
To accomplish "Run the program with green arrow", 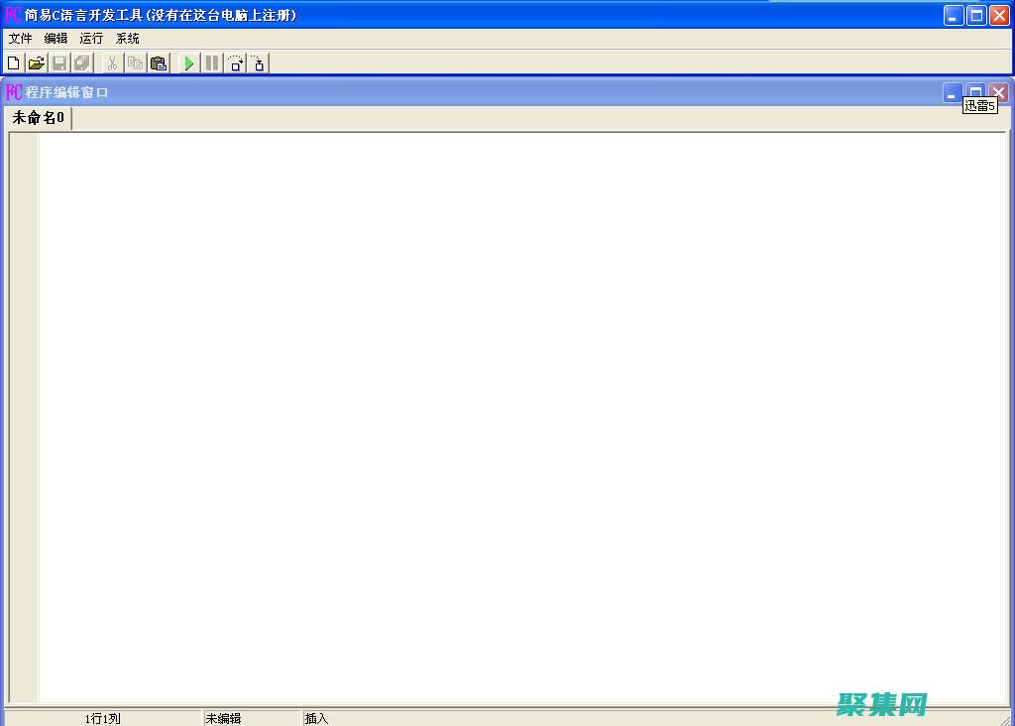I will click(x=188, y=63).
